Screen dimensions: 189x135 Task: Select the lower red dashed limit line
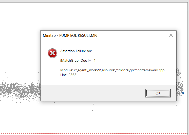point(94,134)
